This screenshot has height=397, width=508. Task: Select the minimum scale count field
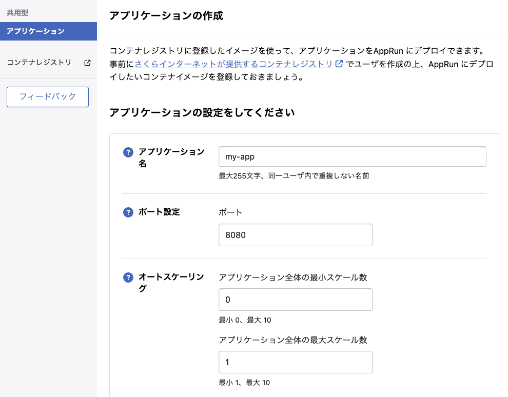pos(295,300)
